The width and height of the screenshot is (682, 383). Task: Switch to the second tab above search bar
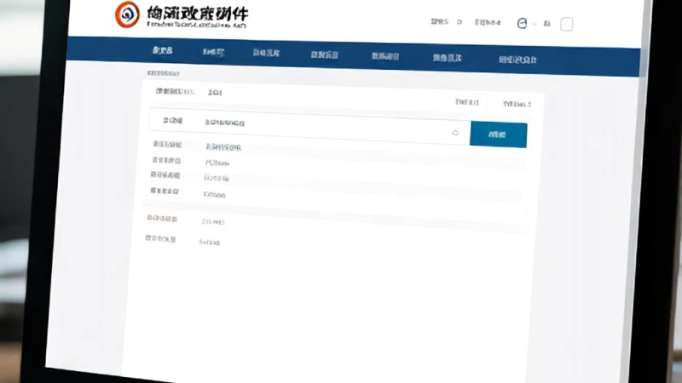point(215,93)
